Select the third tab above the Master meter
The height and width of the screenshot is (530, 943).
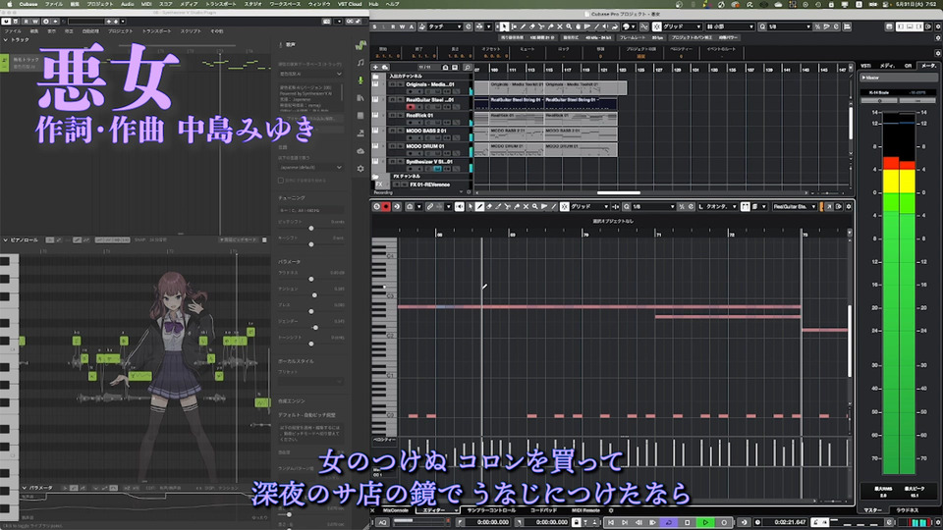click(x=909, y=66)
